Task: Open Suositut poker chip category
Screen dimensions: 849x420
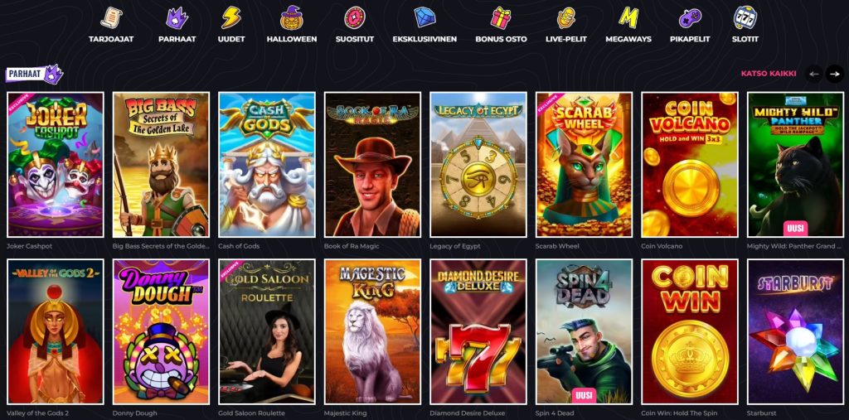Action: click(355, 17)
